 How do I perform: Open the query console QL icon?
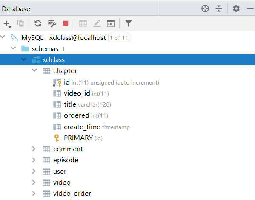coord(111,24)
